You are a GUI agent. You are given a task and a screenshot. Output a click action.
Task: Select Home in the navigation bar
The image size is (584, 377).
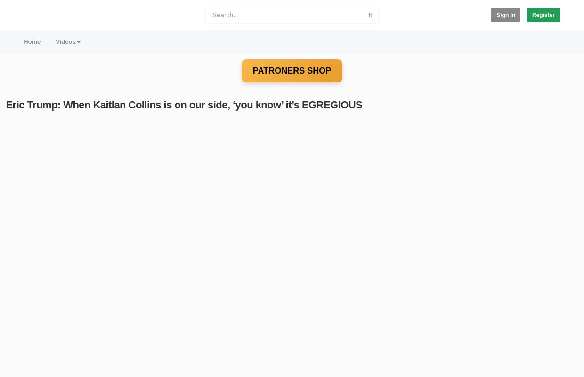(x=32, y=42)
